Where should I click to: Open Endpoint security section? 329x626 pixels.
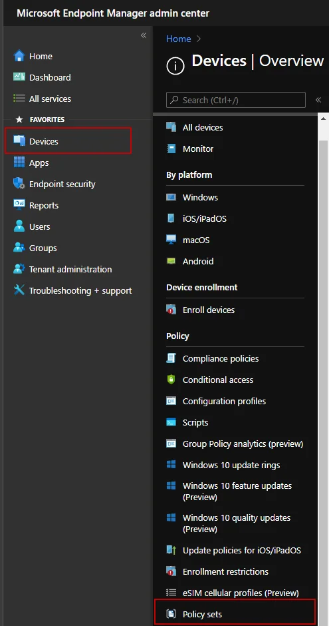(x=62, y=184)
